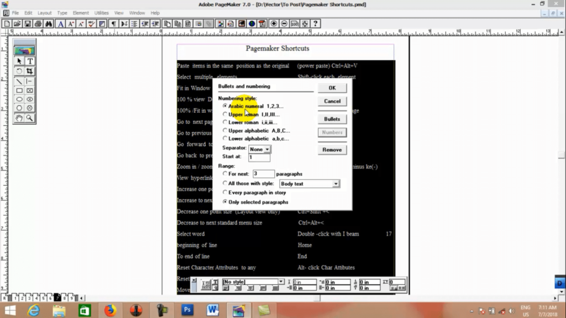Select the Polygon tool in the toolbox
Screen dimensions: 566x318
click(19, 108)
